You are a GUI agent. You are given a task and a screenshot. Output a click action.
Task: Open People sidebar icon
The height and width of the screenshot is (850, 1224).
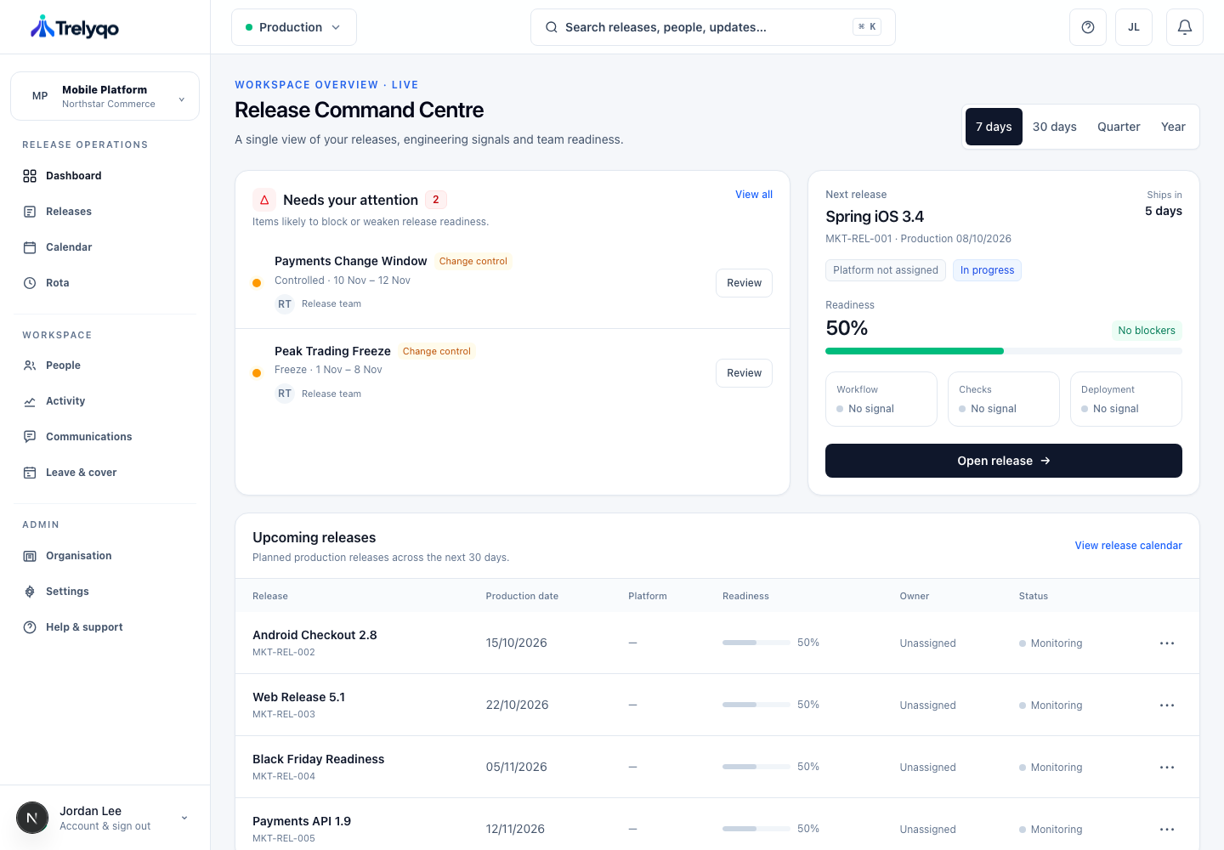click(30, 365)
